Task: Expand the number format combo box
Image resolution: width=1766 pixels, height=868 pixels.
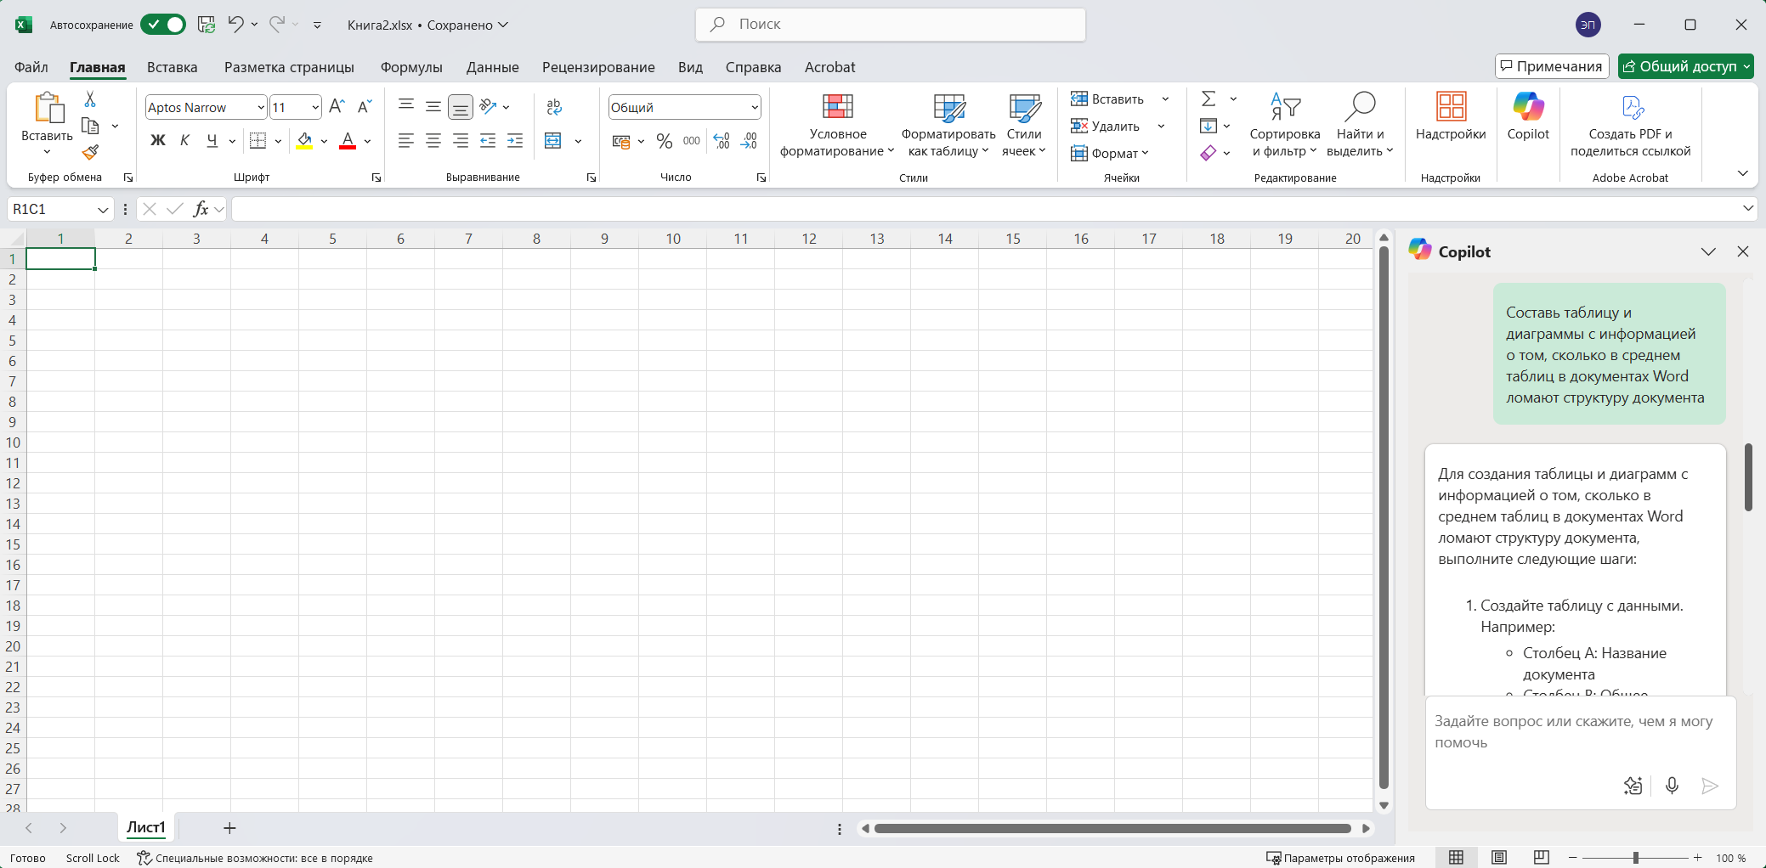Action: click(754, 108)
